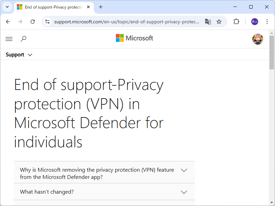Close the End of support tab
The image size is (275, 206).
(x=88, y=7)
